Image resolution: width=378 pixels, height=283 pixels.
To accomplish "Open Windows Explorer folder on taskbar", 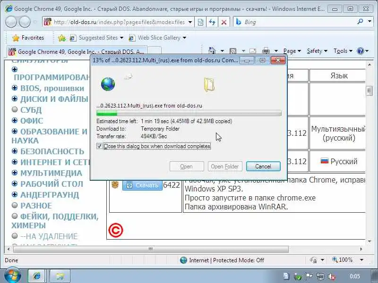I will [x=60, y=276].
